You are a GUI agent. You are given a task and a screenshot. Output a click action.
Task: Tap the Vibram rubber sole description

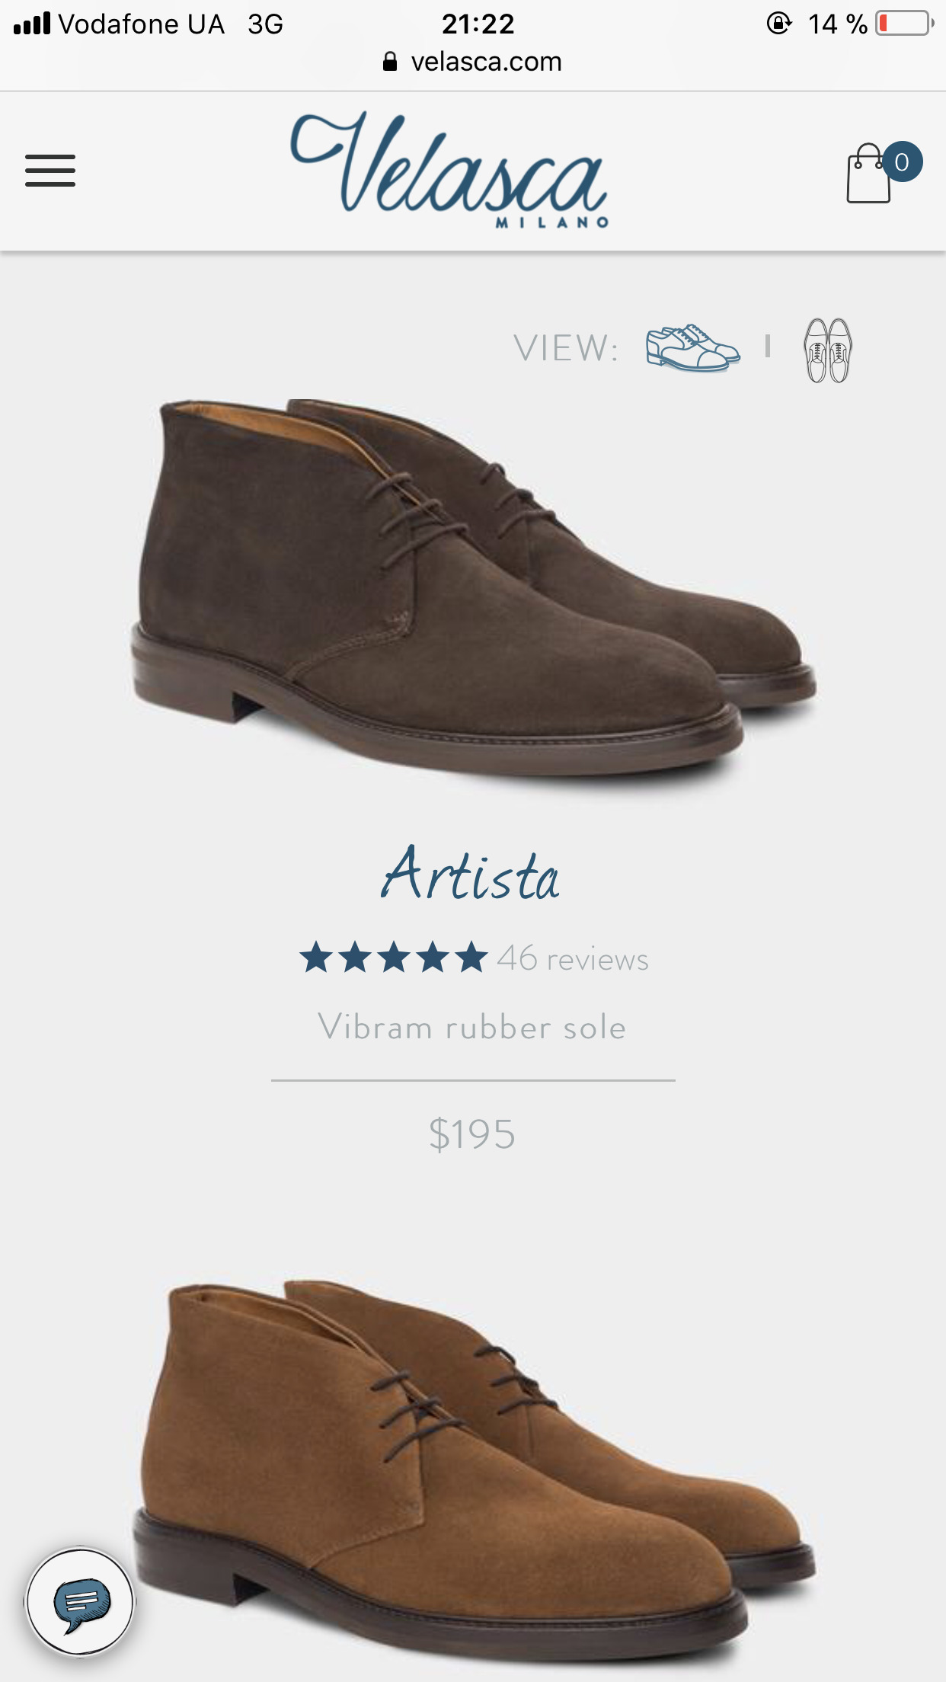(472, 1027)
